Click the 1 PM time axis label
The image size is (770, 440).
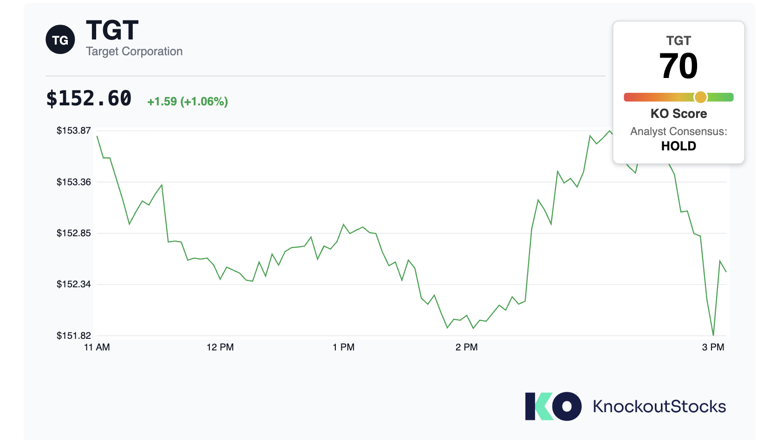[344, 347]
